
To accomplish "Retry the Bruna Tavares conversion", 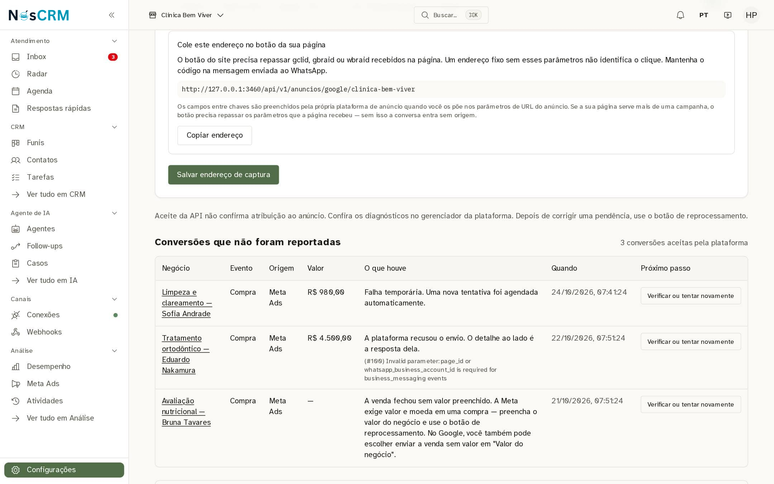I will (691, 404).
